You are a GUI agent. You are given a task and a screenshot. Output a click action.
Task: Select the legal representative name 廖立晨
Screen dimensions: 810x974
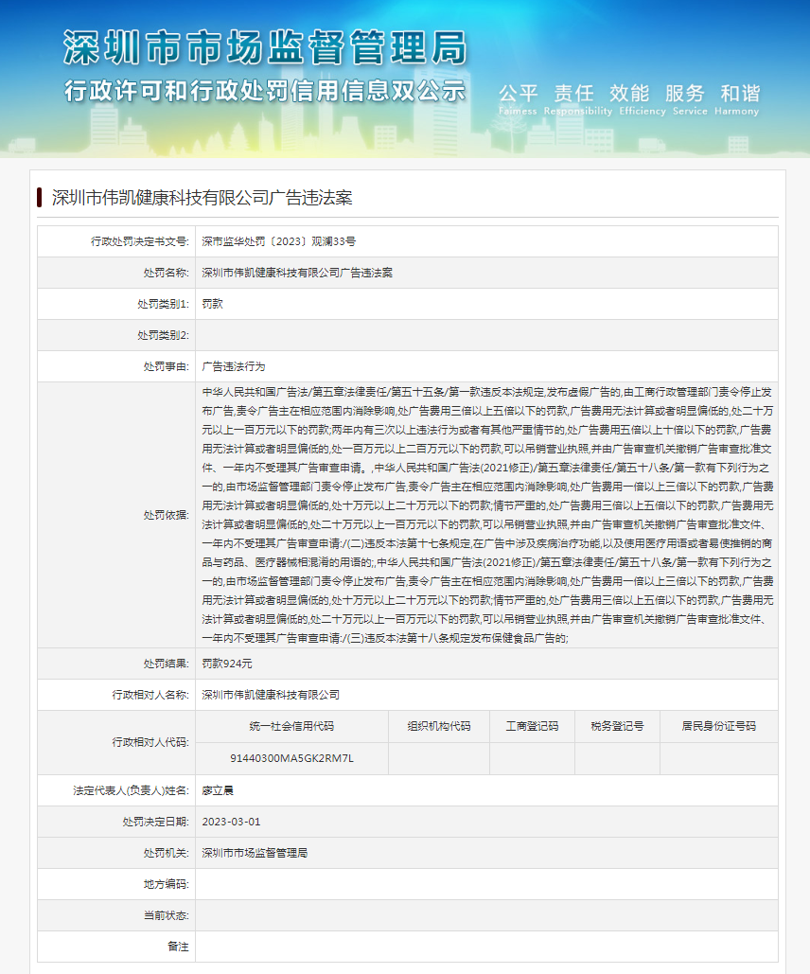218,790
